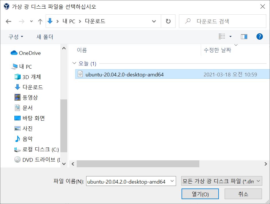Image resolution: width=270 pixels, height=204 pixels.
Task: Collapse the 오늘 (1) group
Action: click(x=74, y=63)
